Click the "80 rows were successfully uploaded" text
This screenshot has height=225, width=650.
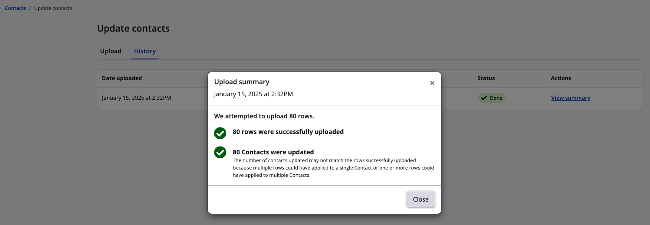pos(288,132)
